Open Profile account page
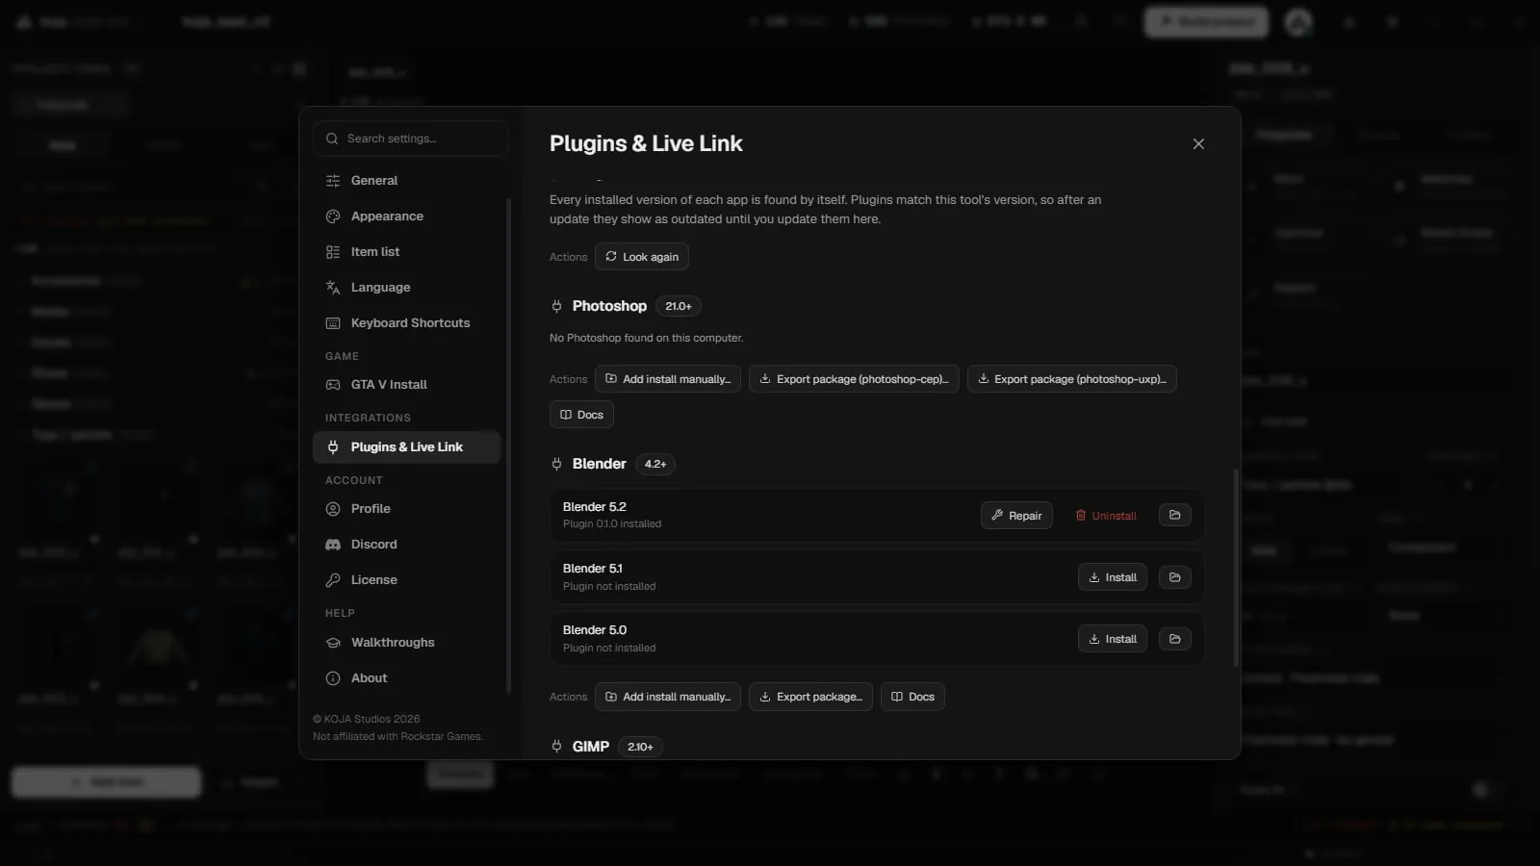This screenshot has width=1540, height=866. (406, 509)
